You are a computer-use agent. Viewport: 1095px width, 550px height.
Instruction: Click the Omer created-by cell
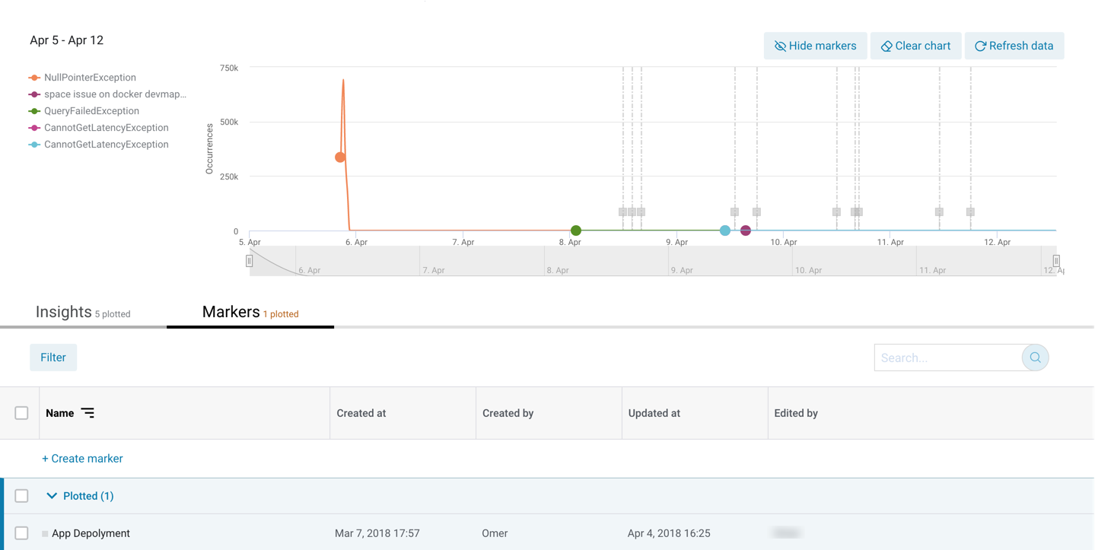click(495, 533)
